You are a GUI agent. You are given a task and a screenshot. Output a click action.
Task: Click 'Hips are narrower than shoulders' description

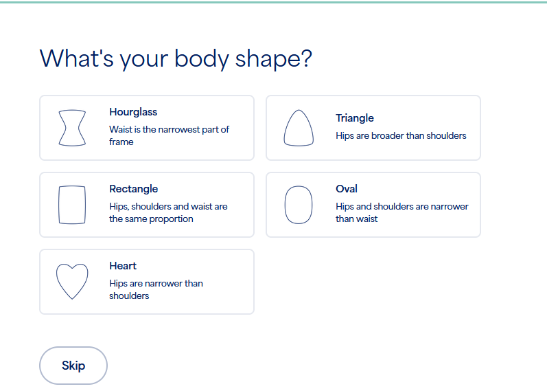156,289
